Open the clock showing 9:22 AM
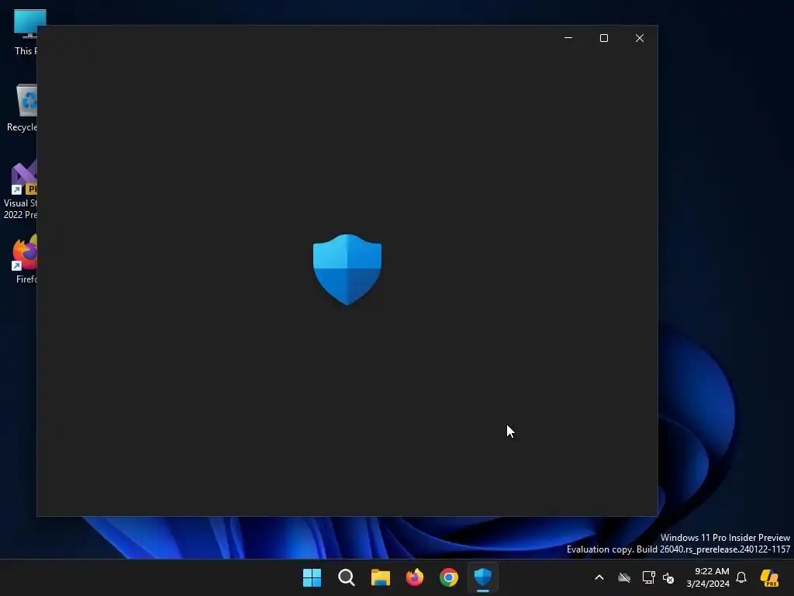The height and width of the screenshot is (596, 794). coord(708,577)
